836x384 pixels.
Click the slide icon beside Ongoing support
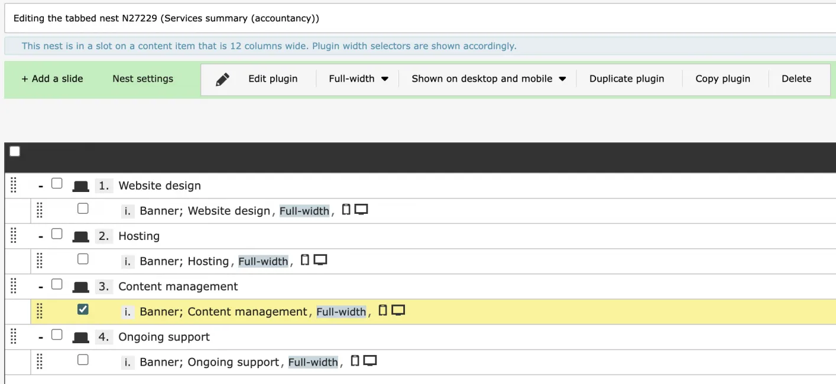click(x=82, y=336)
